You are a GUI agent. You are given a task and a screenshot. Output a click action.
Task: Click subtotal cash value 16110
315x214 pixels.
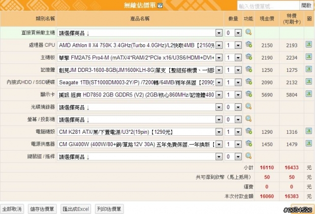(x=267, y=167)
